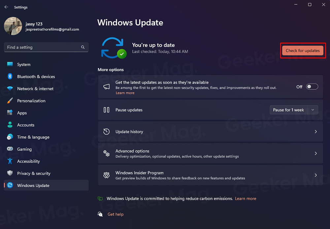The height and width of the screenshot is (229, 330).
Task: Click the account email address text
Action: [52, 29]
